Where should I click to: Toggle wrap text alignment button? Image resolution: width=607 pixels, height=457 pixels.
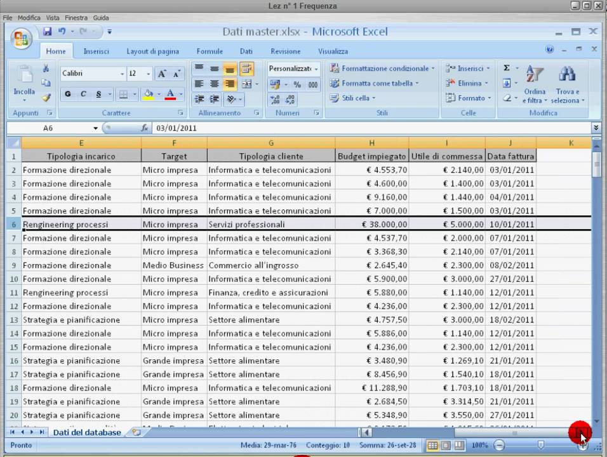[246, 69]
